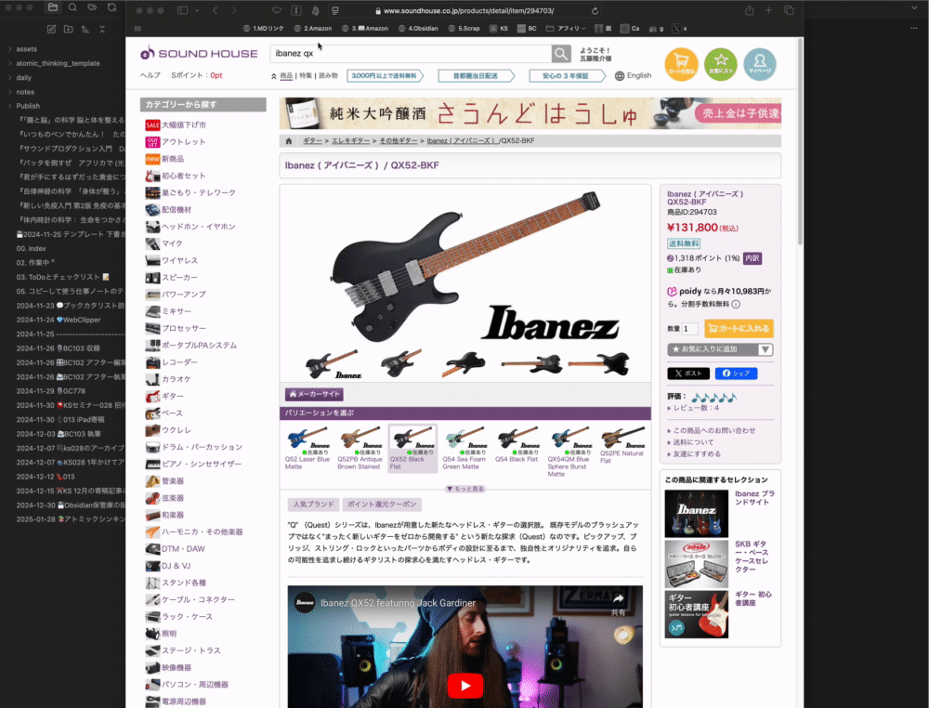
Task: Open the 5.Scrap bookmark
Action: tap(464, 29)
